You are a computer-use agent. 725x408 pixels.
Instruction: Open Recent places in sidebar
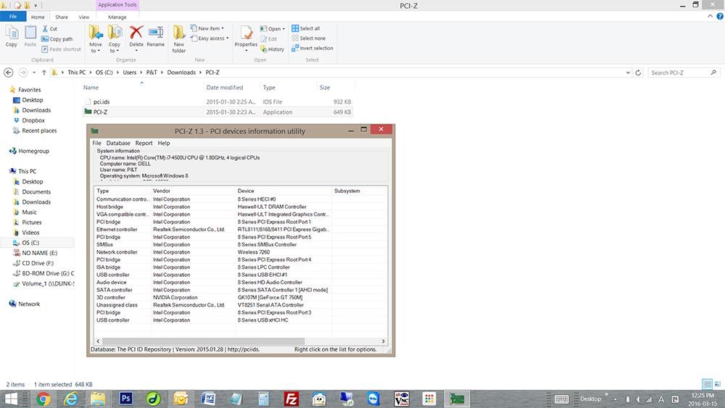[x=39, y=130]
